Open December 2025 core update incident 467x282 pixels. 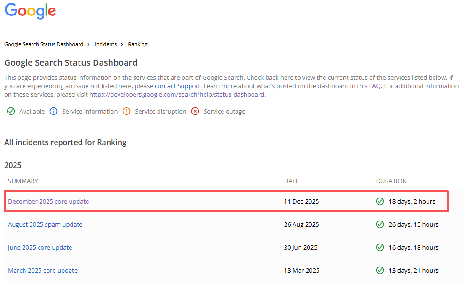click(x=48, y=201)
